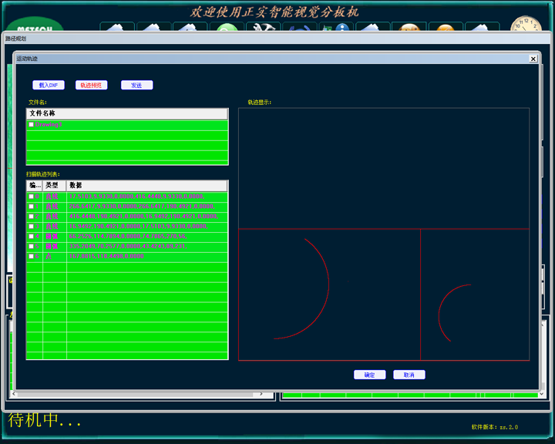
Task: Select data starting with 266.6417,9.9330
Action: [142, 206]
